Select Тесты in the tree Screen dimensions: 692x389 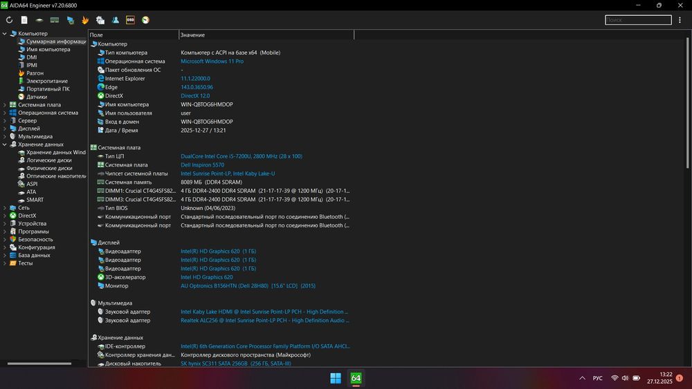pyautogui.click(x=21, y=263)
